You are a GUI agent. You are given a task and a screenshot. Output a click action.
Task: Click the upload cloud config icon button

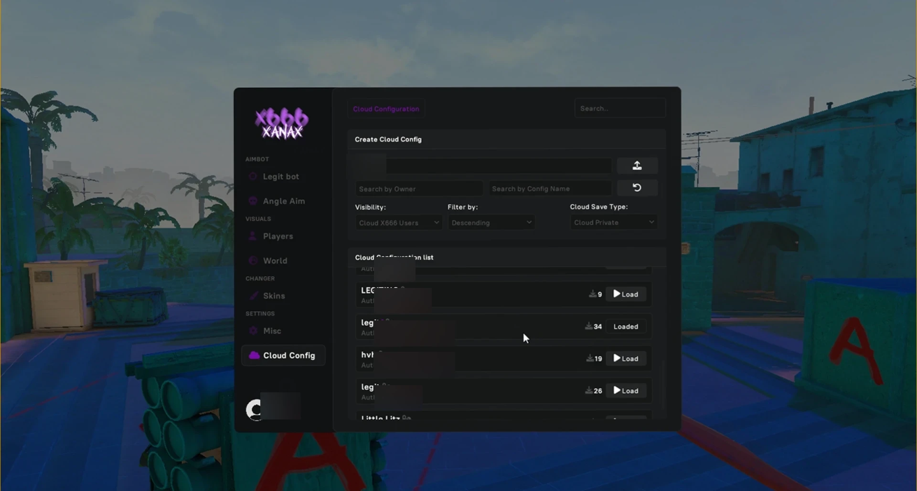tap(637, 165)
